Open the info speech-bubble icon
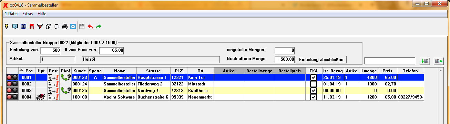 click(x=15, y=26)
